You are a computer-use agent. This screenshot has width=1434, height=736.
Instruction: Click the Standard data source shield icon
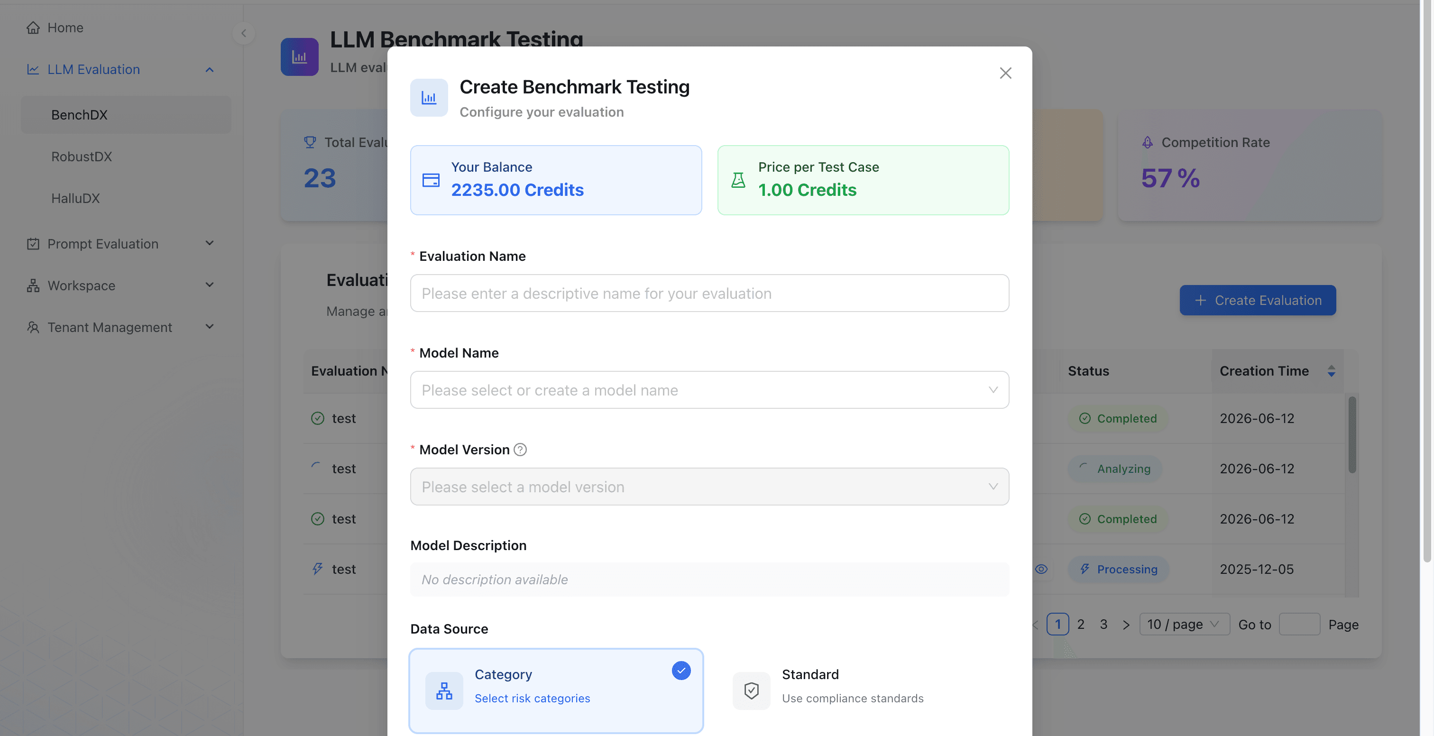click(752, 690)
